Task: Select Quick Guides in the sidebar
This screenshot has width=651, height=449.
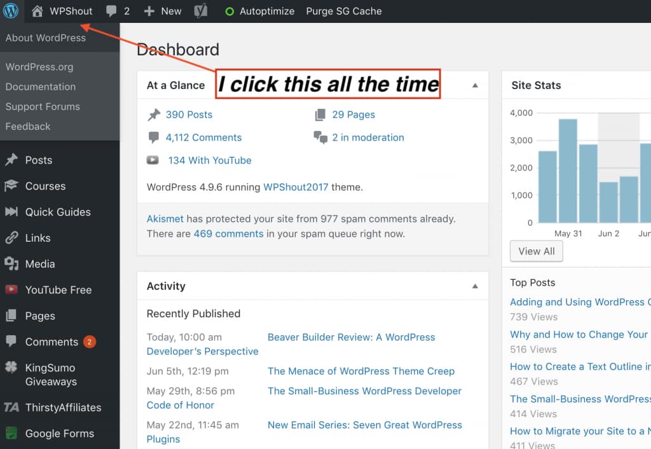Action: [x=58, y=212]
